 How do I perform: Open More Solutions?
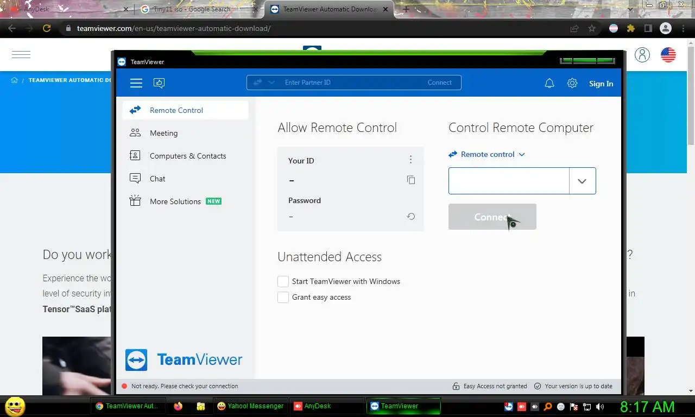click(186, 201)
